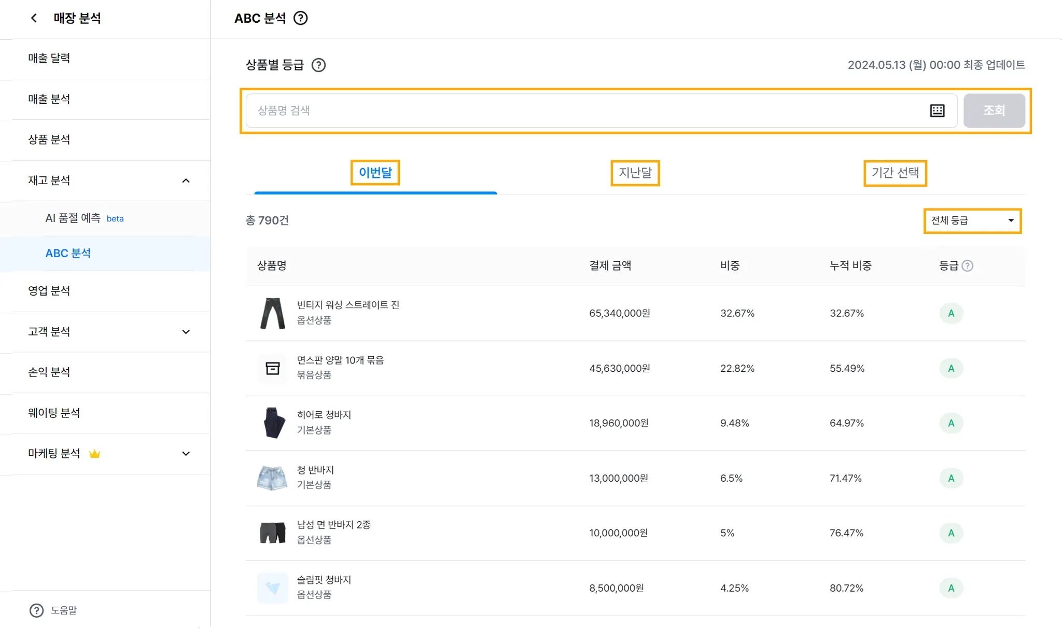Click the help icon beside 등급 column header

pyautogui.click(x=967, y=266)
